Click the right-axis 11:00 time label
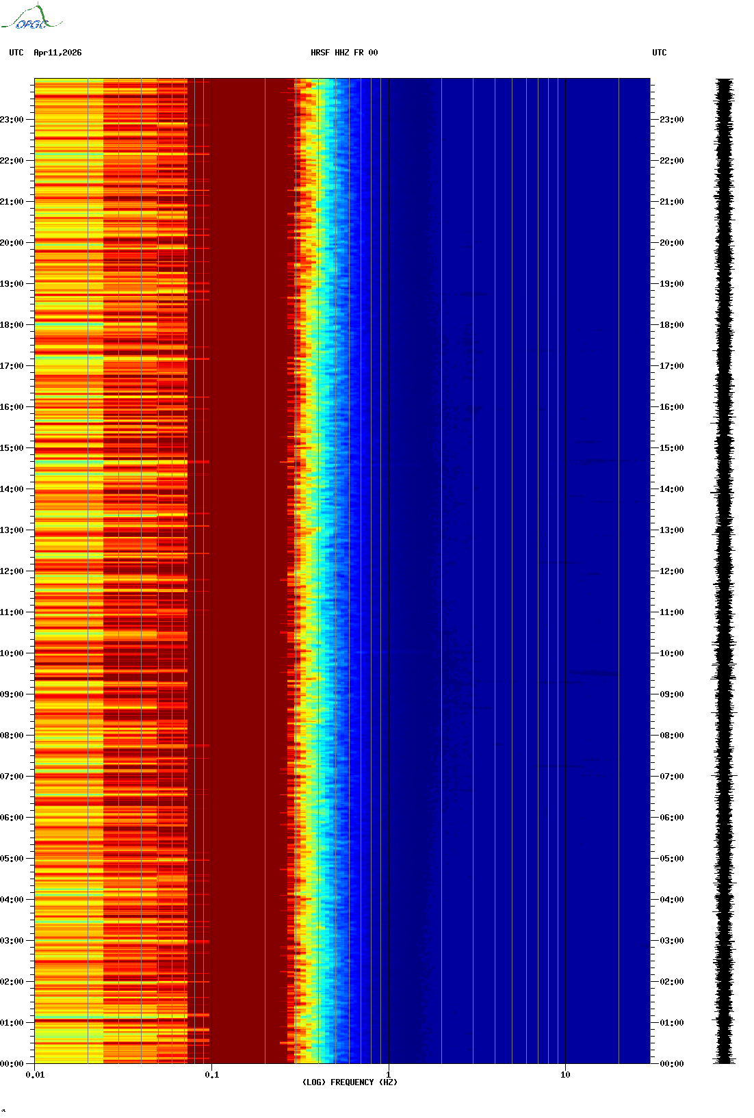This screenshot has width=754, height=1118. [x=672, y=612]
